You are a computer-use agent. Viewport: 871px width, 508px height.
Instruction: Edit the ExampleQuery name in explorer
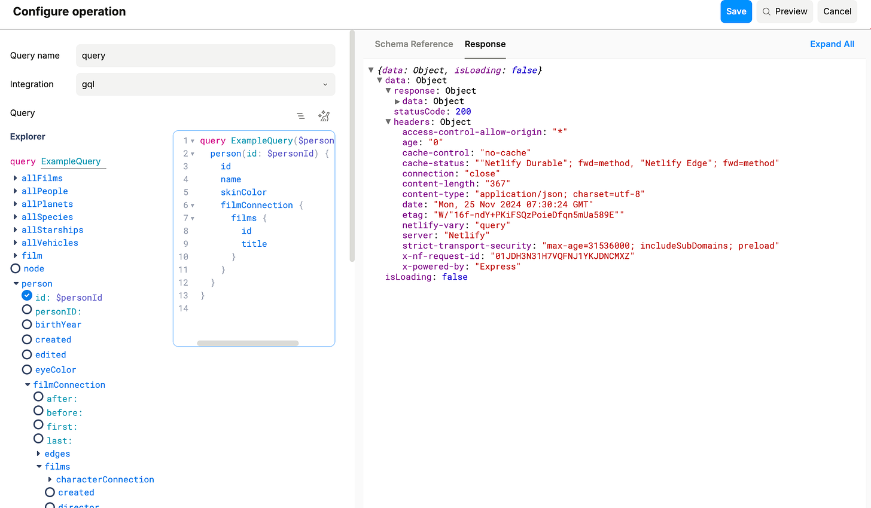point(73,161)
